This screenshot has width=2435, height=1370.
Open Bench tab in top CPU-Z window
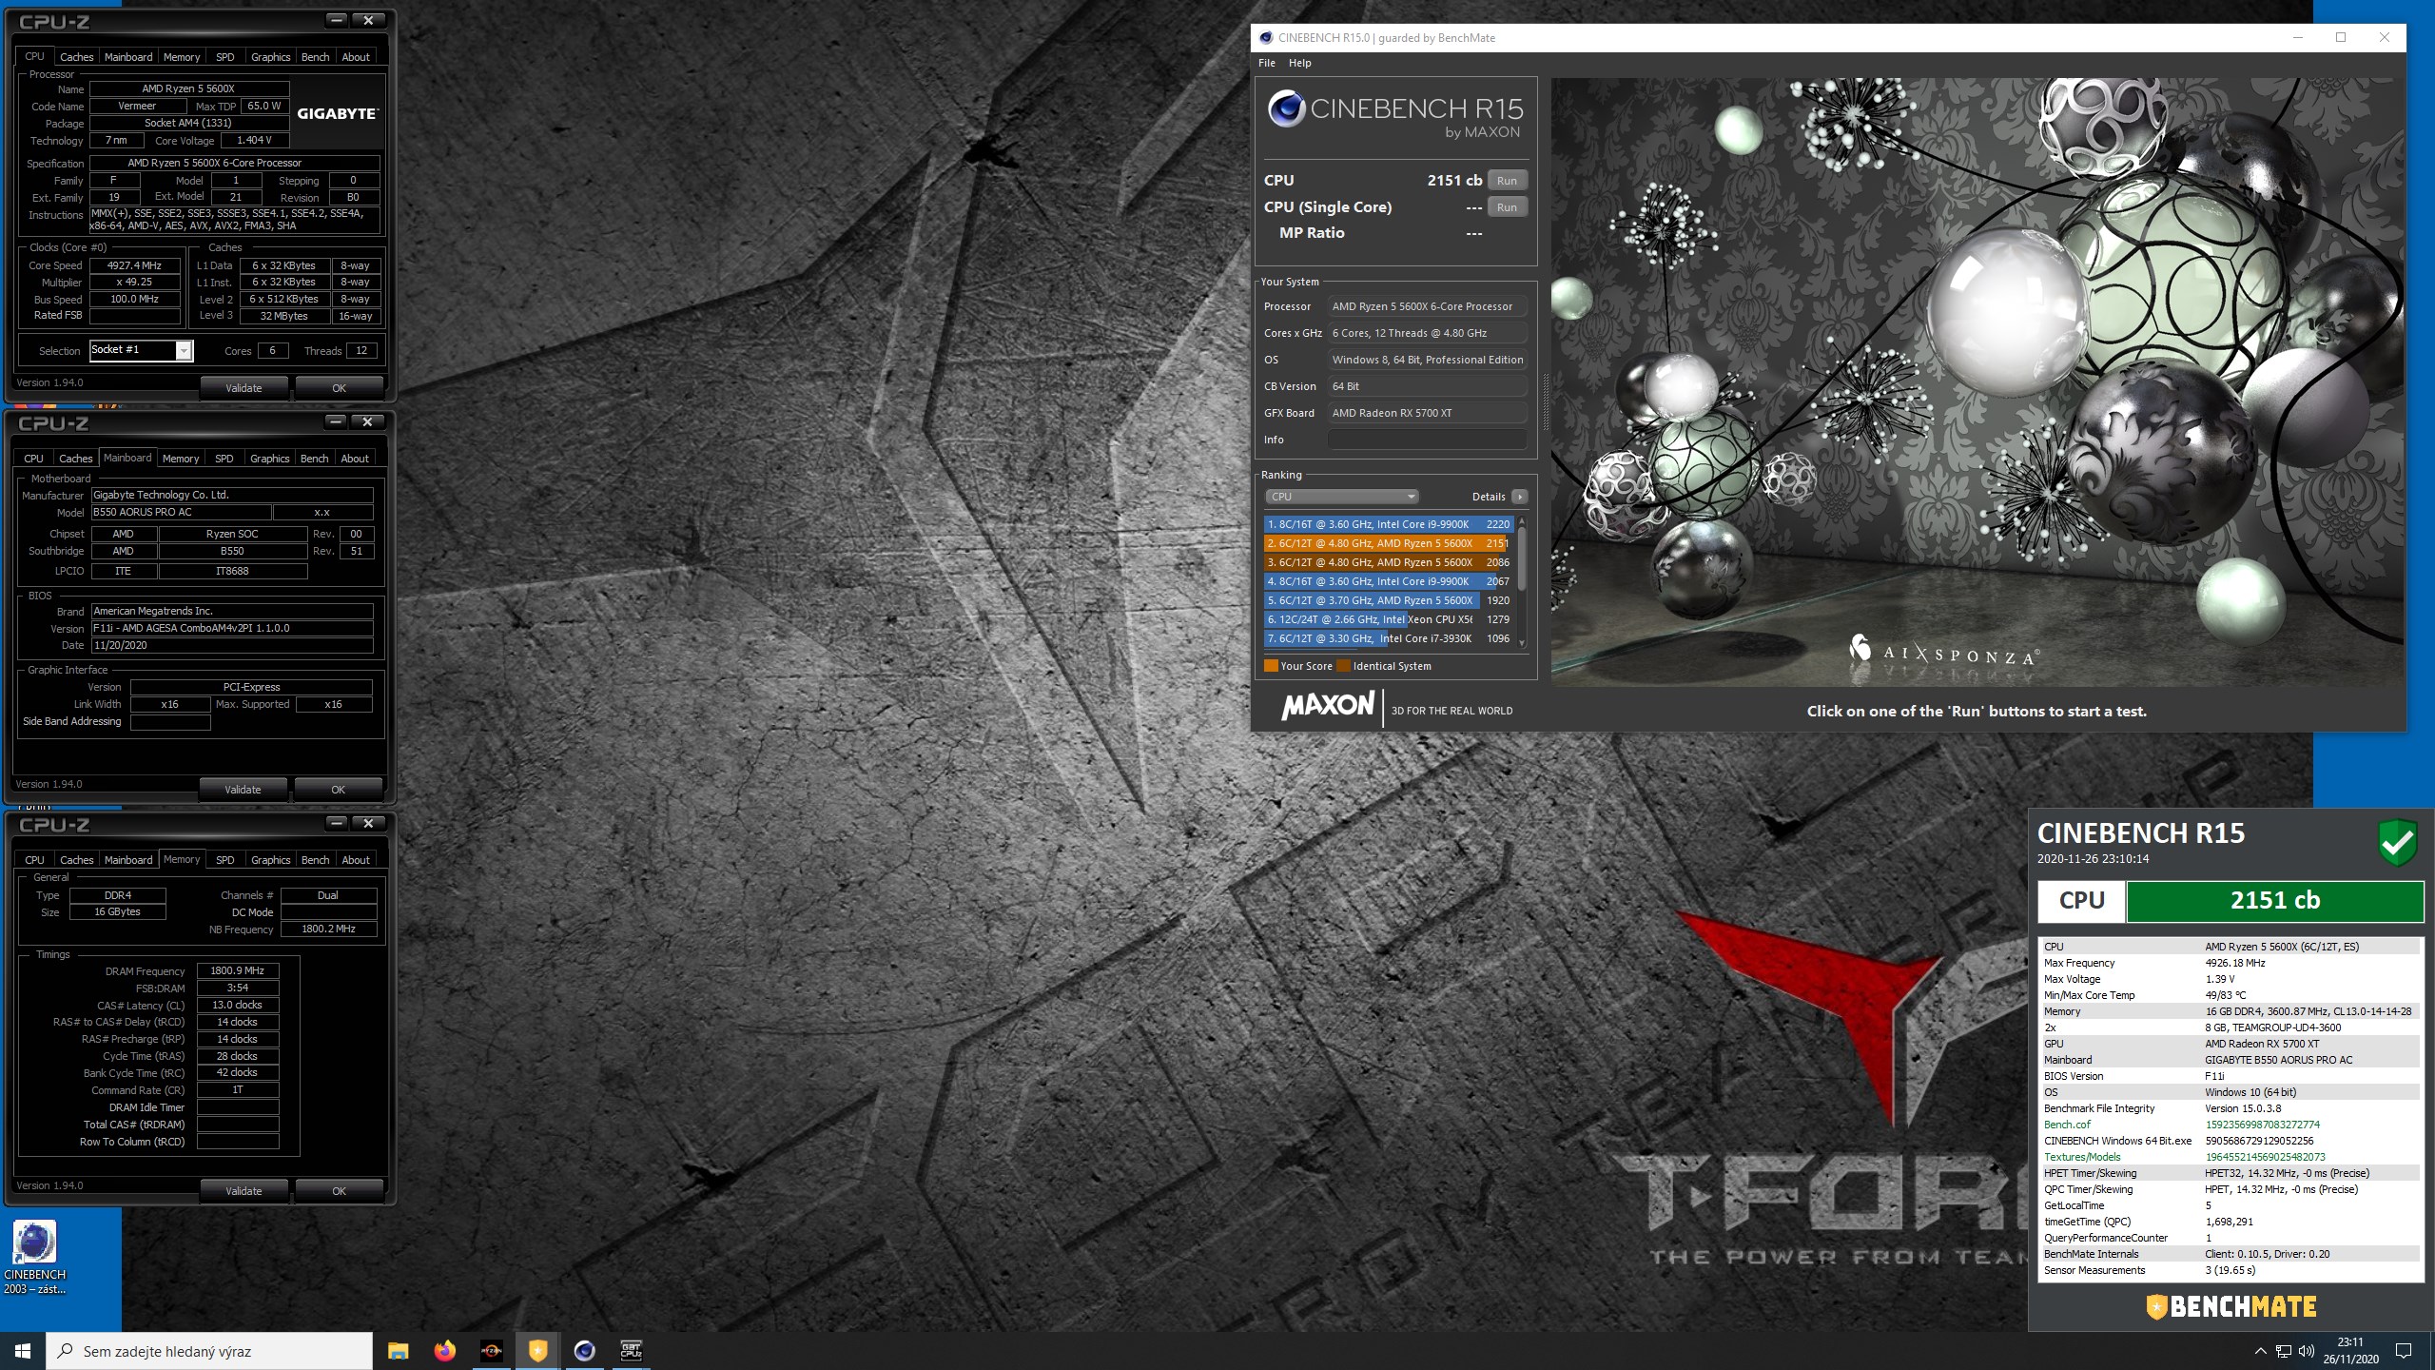point(315,57)
